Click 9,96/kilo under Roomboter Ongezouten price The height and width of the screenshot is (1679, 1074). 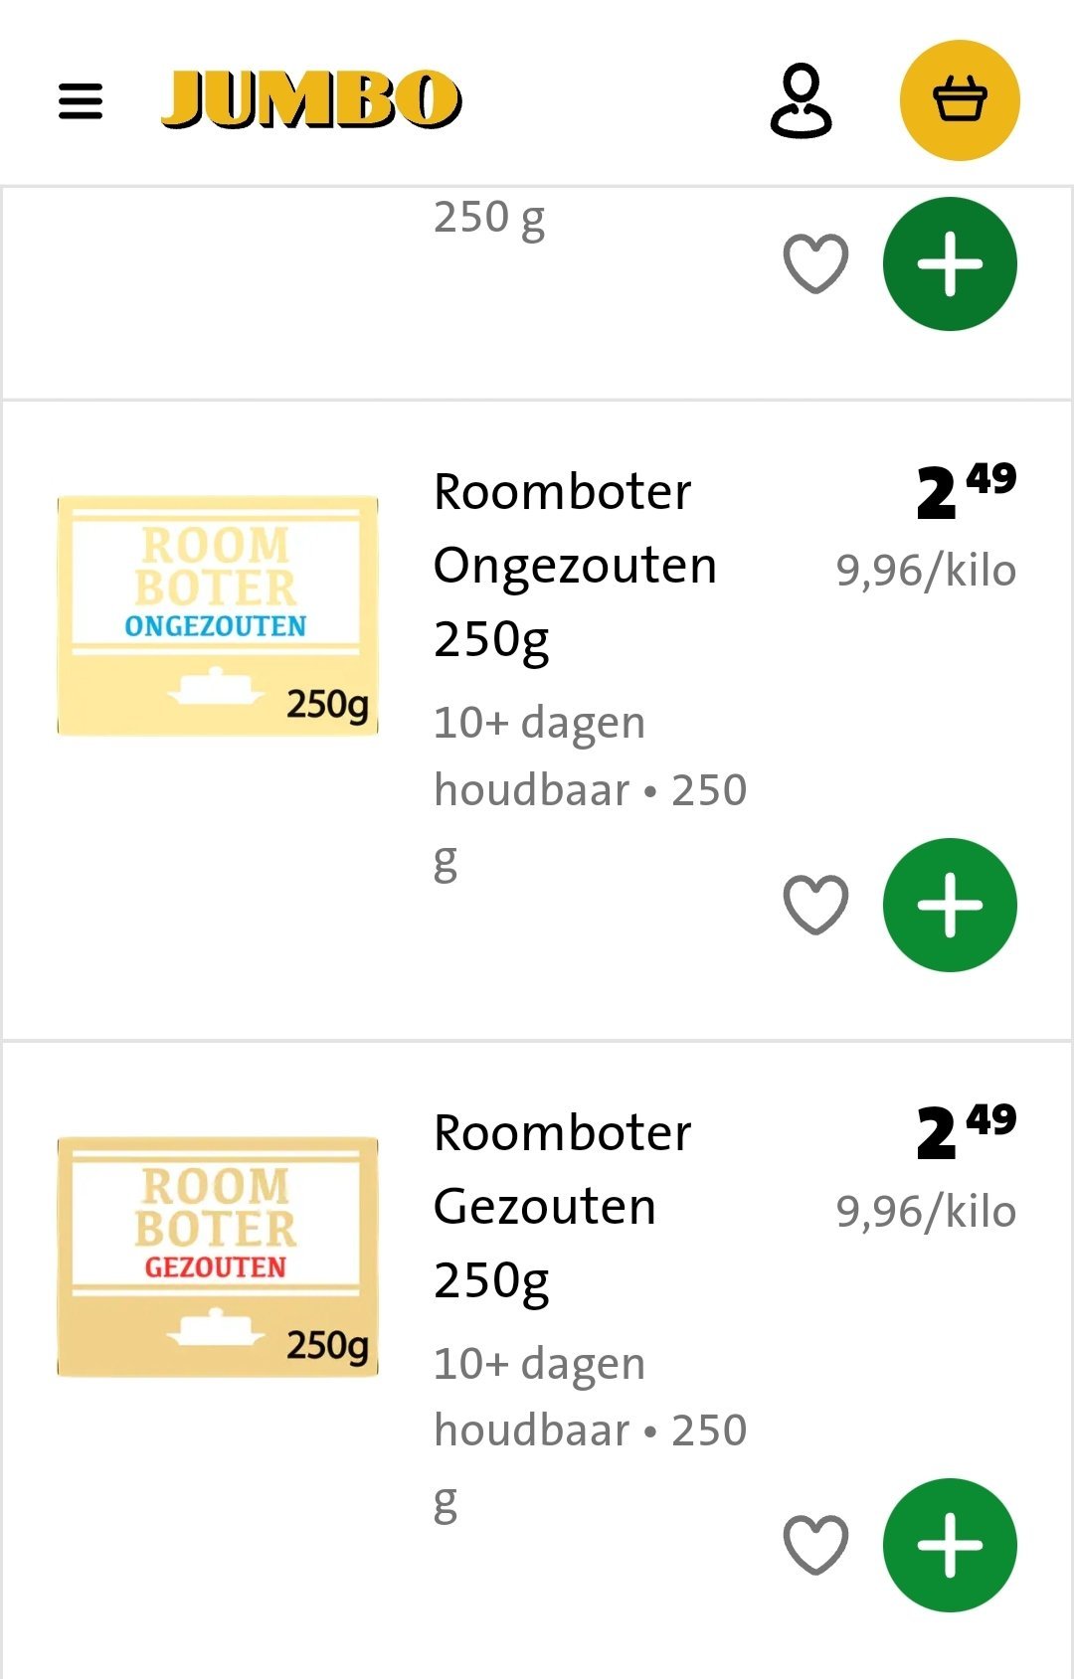point(926,572)
